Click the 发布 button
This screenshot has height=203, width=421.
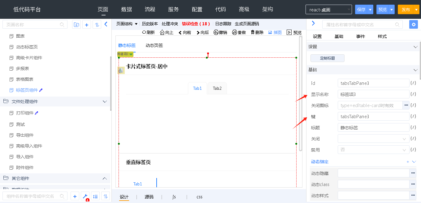(406, 10)
